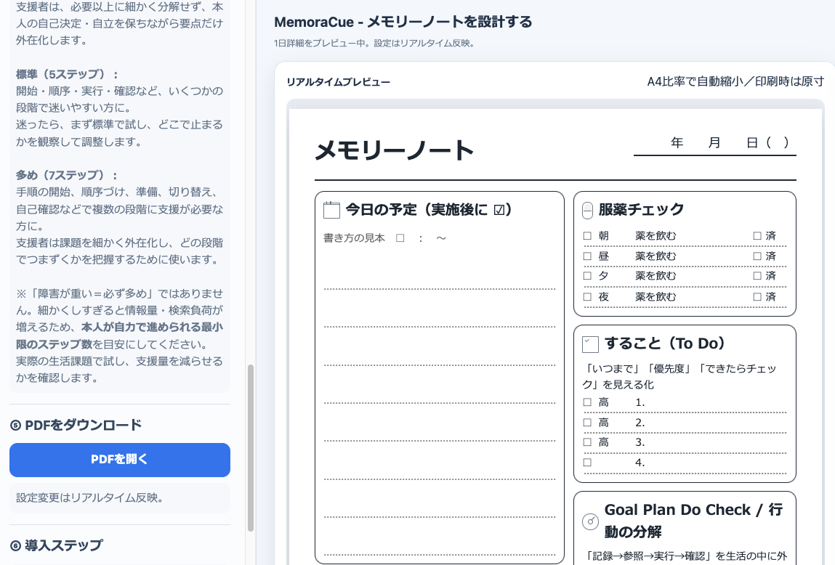Click the 今日の予定 section heading
The height and width of the screenshot is (565, 835).
point(429,210)
